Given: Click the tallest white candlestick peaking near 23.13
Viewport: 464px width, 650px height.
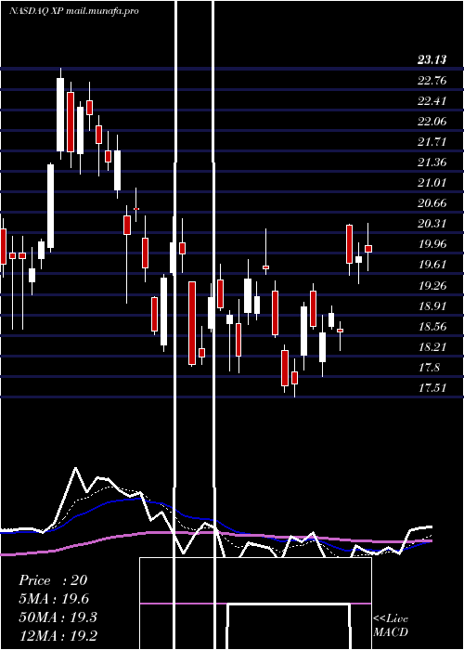Looking at the screenshot, I should tap(60, 114).
